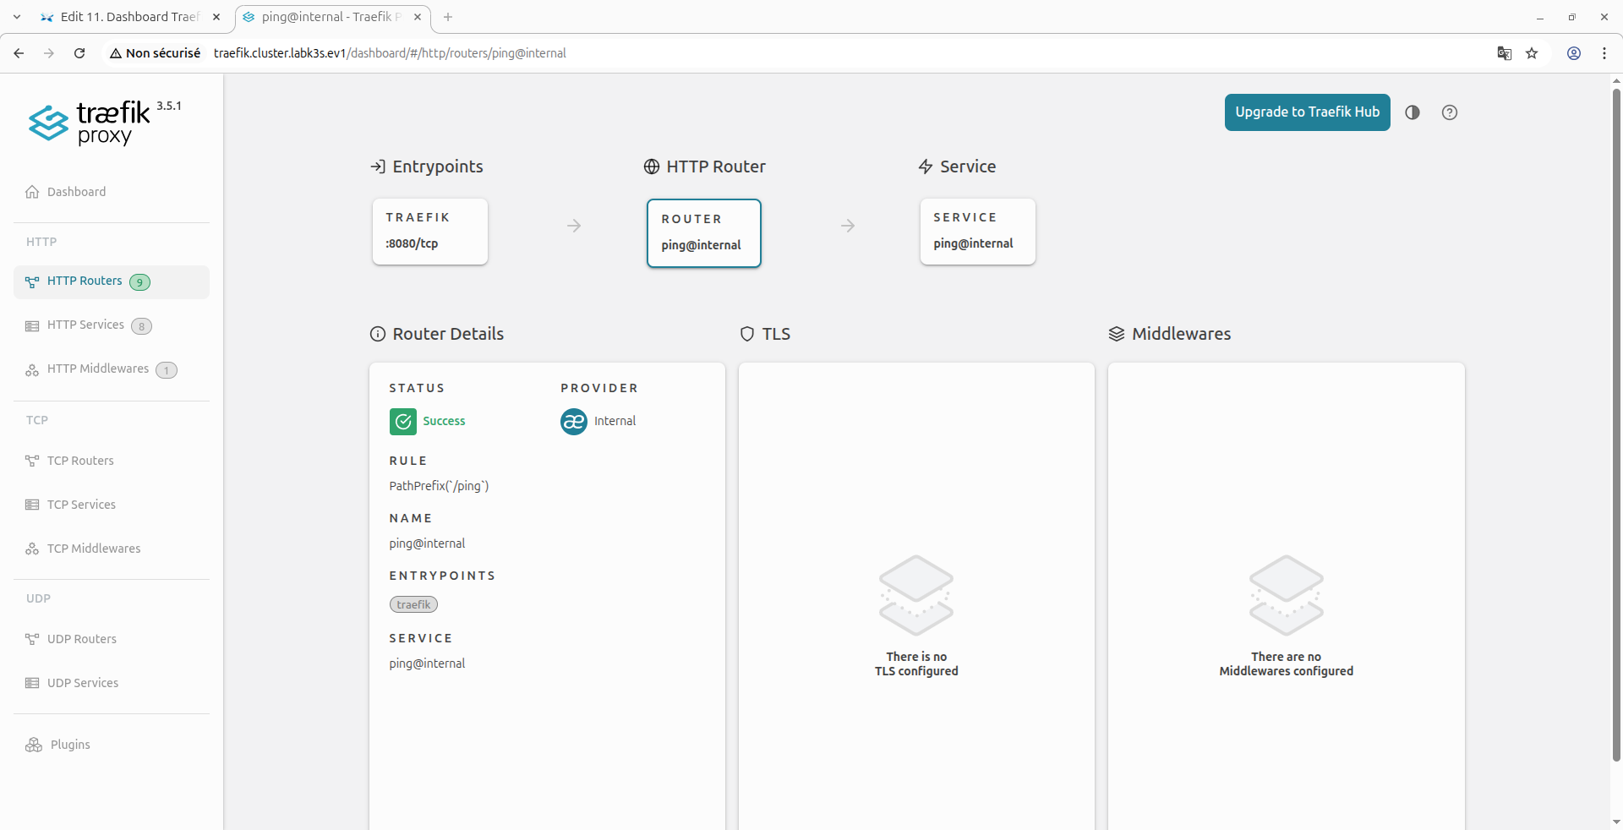Click the traefik entrypoint badge
The width and height of the screenshot is (1623, 830).
pos(414,604)
